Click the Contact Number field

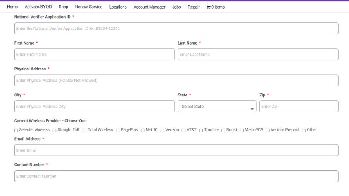pos(176,176)
